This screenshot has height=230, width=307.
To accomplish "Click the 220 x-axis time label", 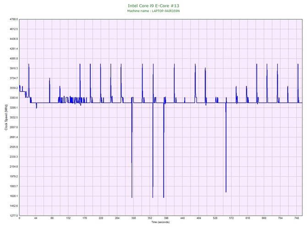I will (x=101, y=218).
